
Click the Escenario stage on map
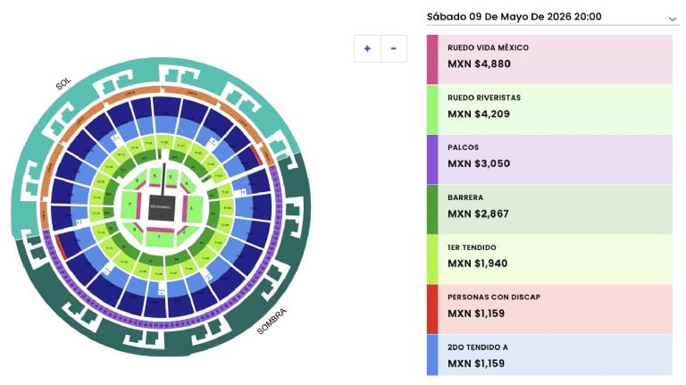click(160, 207)
